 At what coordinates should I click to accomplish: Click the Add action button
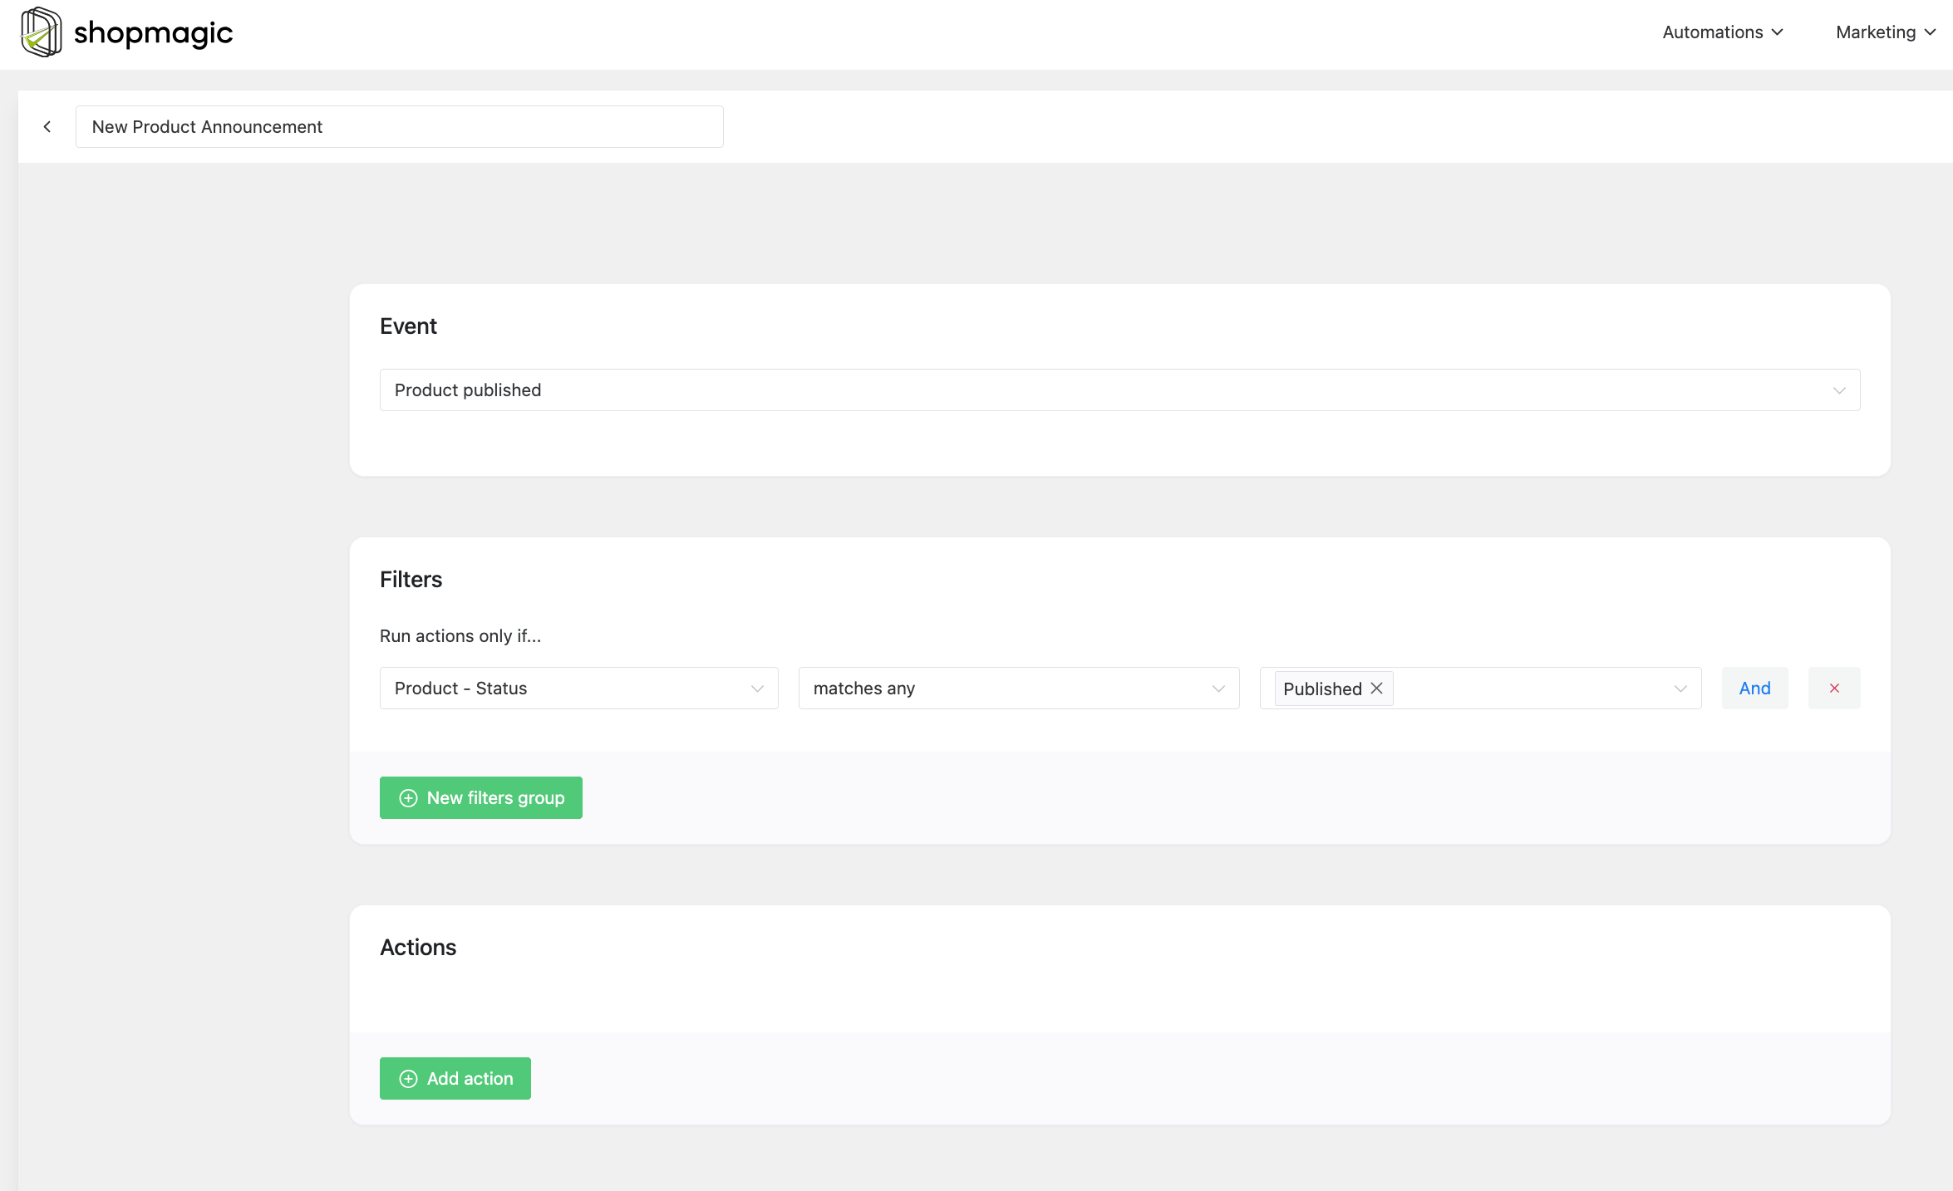coord(455,1078)
